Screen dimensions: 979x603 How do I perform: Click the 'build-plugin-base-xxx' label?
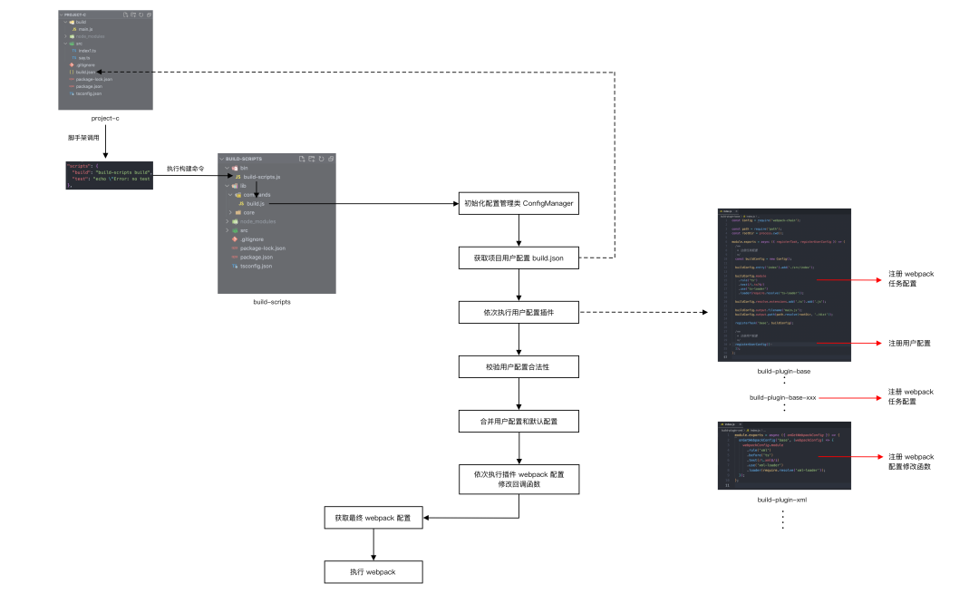[x=782, y=397]
